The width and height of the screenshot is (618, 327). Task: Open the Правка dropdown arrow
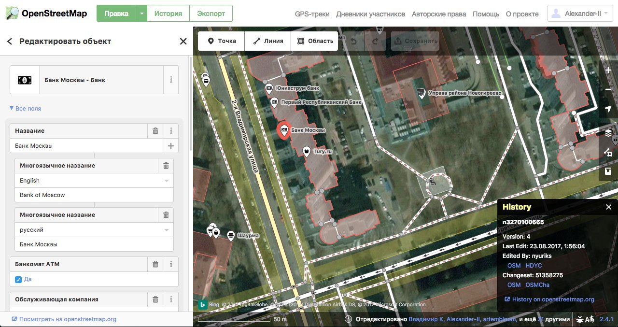(141, 14)
